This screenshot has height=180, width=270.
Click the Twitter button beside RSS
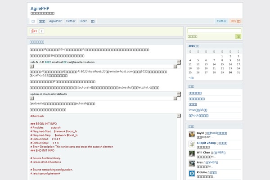[x=221, y=21]
